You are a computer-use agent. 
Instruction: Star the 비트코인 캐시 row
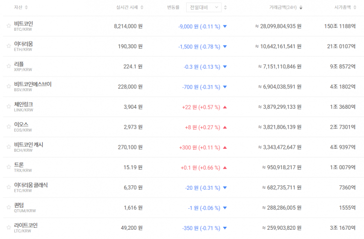click(9, 147)
